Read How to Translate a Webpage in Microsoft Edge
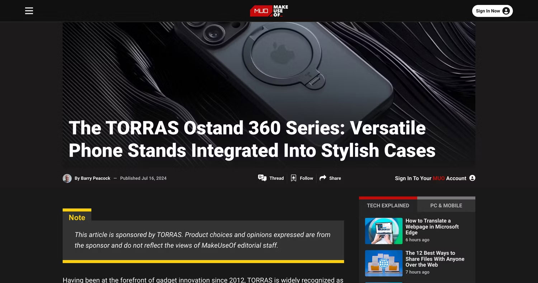This screenshot has height=283, width=538. coord(432,227)
